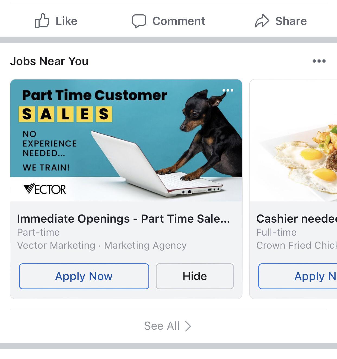337x359 pixels.
Task: Click the Crown Fried Chicken company name
Action: click(296, 245)
